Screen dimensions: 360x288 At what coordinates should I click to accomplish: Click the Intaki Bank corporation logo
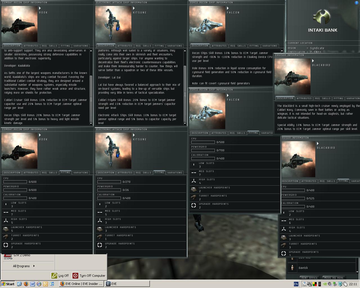click(x=322, y=17)
